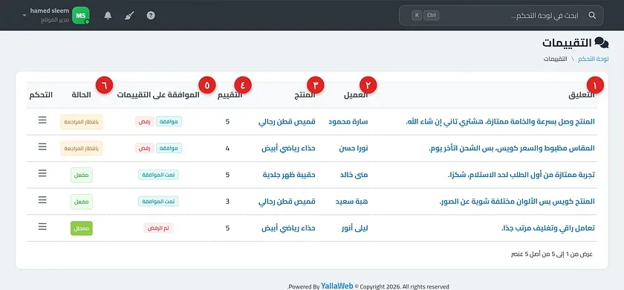Open comment تعامل راقي وتغليف مرتب جدًا
Screen dimensions: 624x290
(548, 228)
